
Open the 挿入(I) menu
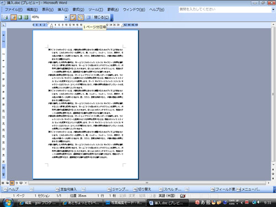[63, 9]
